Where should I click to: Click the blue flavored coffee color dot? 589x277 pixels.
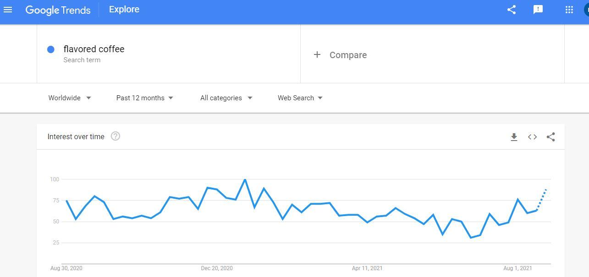(x=51, y=49)
